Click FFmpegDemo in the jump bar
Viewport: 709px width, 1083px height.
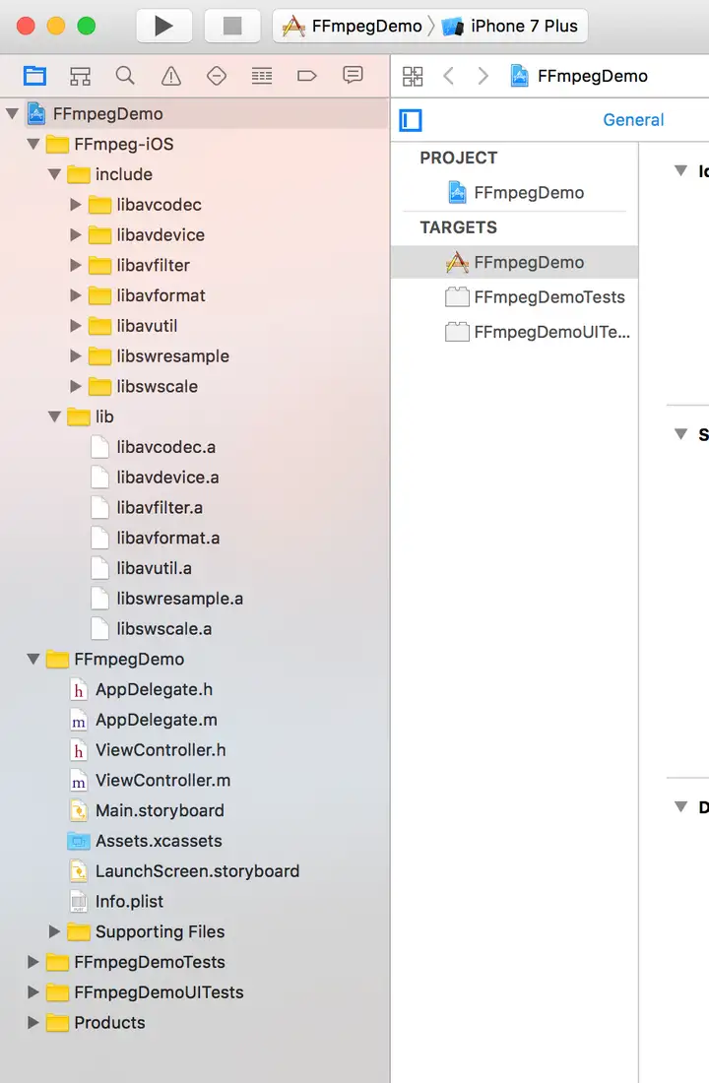pyautogui.click(x=579, y=76)
